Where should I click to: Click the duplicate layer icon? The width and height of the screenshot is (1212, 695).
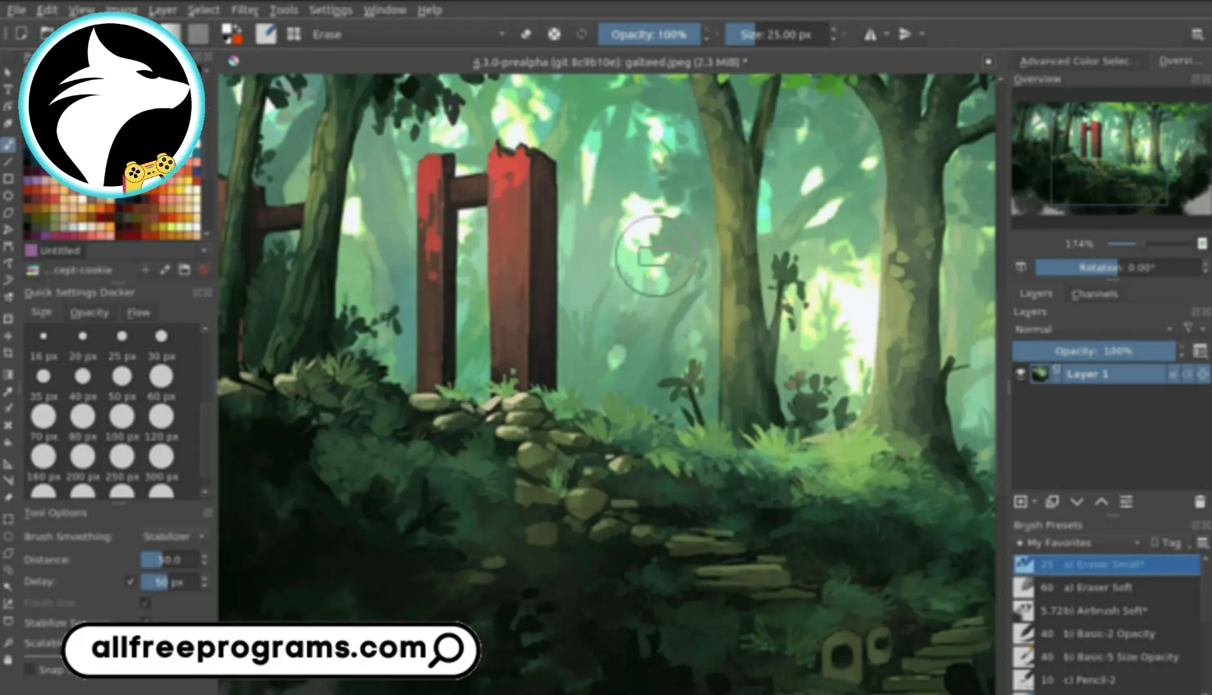[1052, 502]
